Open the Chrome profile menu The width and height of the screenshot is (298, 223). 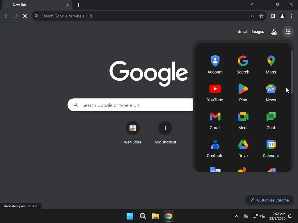point(282,16)
